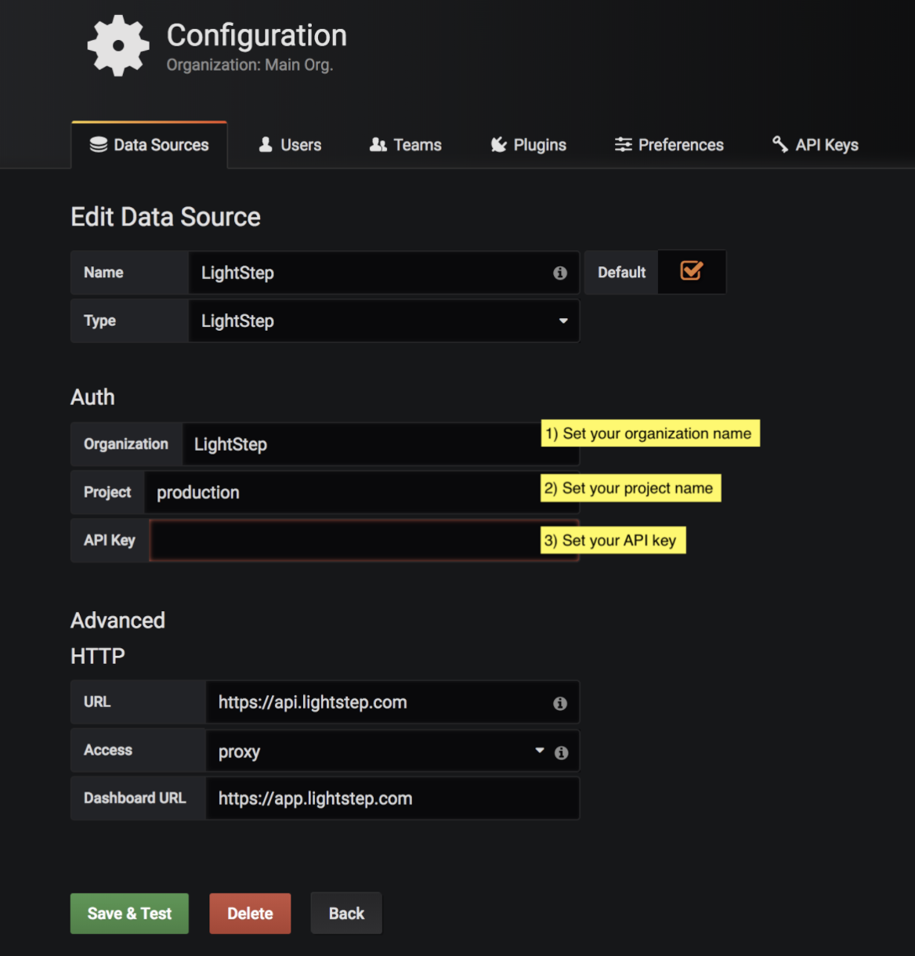Click the red Delete button
Screen dimensions: 915x956
coord(250,914)
